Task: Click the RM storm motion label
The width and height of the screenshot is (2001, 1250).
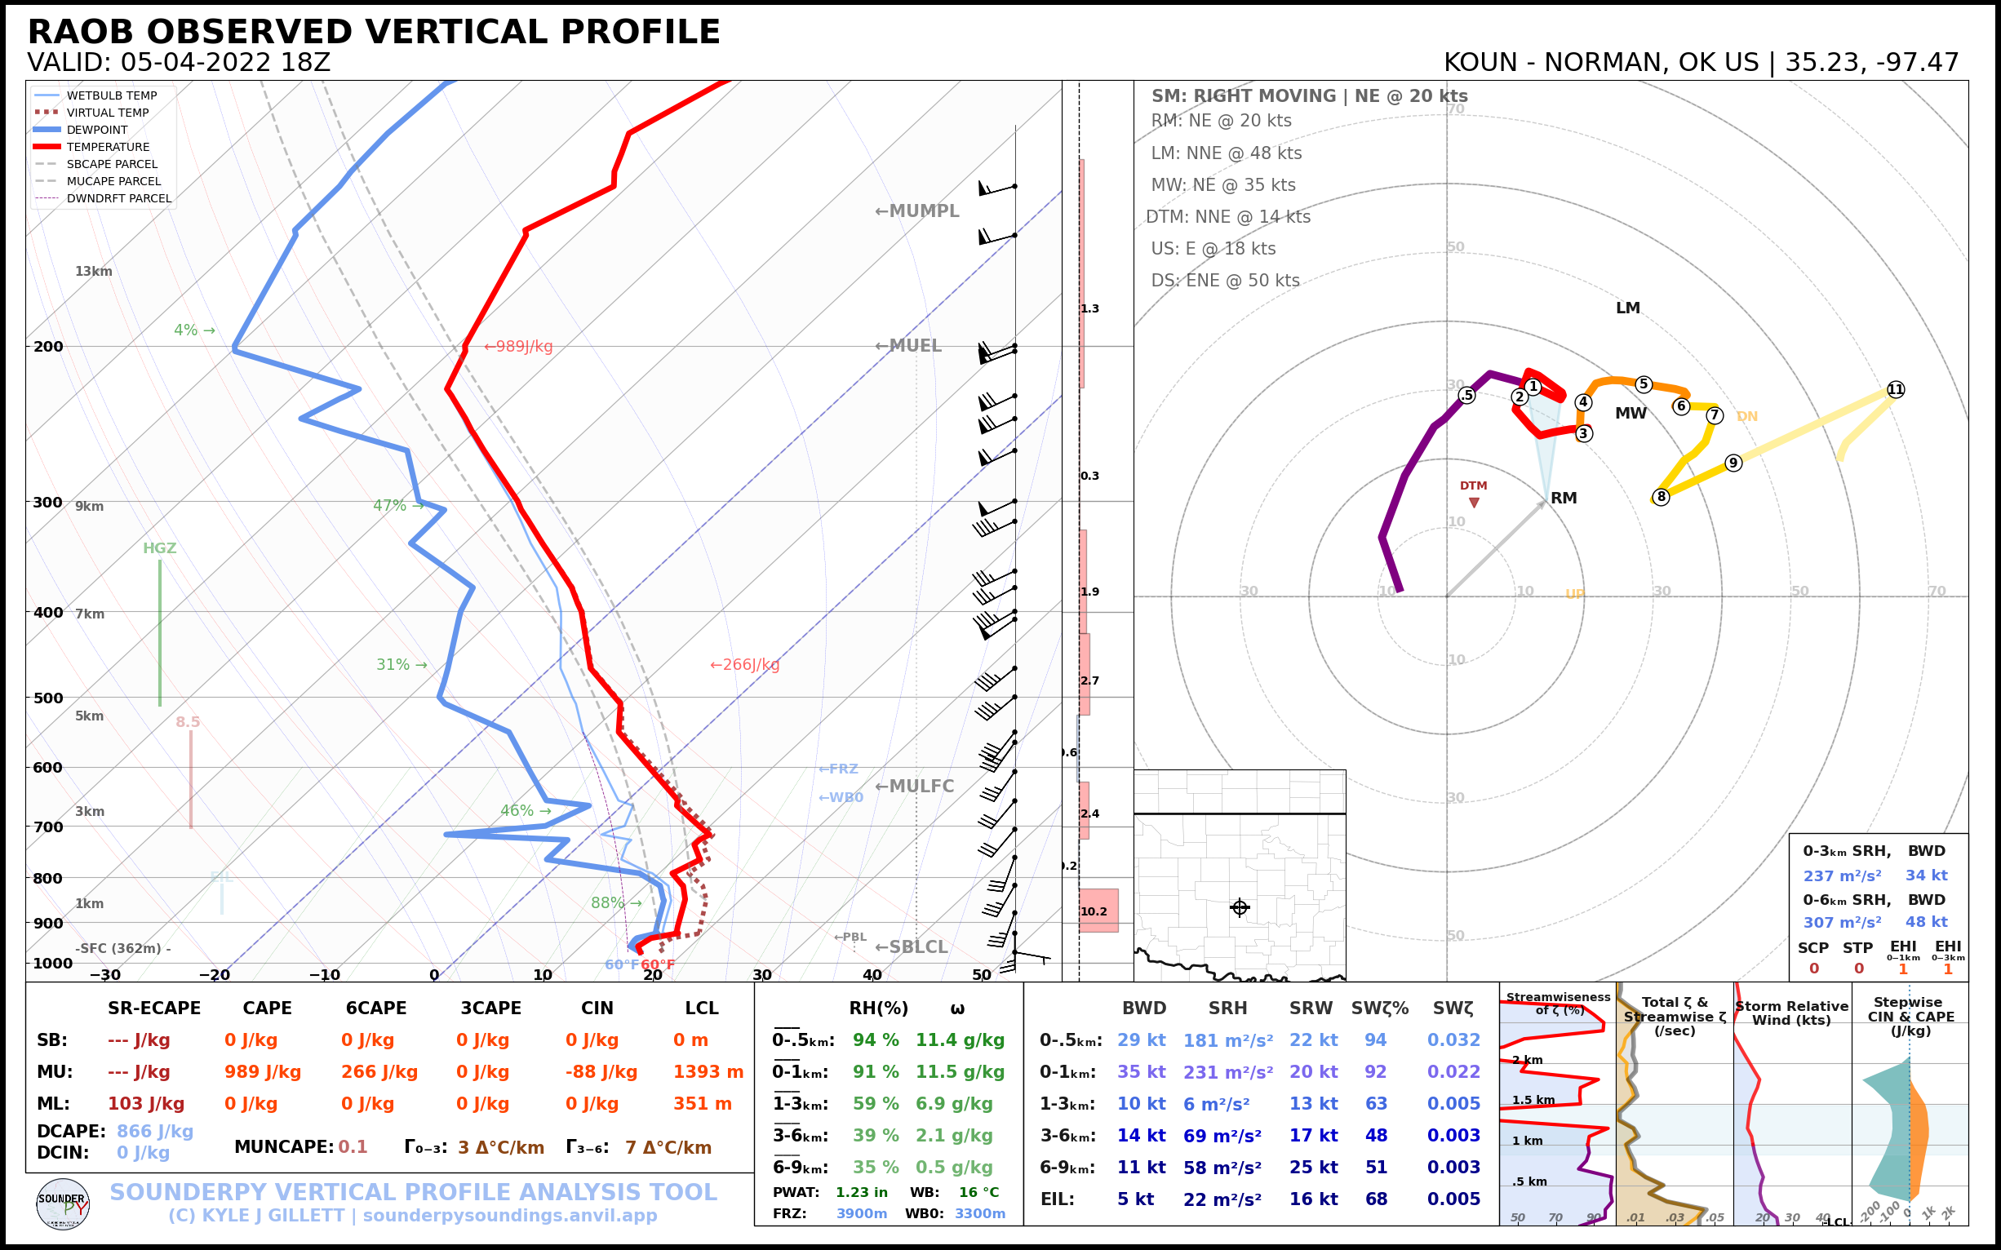Action: click(1564, 498)
